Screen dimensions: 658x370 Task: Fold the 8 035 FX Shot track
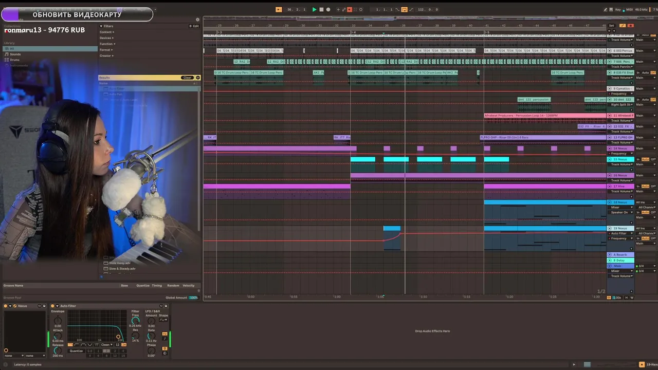[x=609, y=72]
